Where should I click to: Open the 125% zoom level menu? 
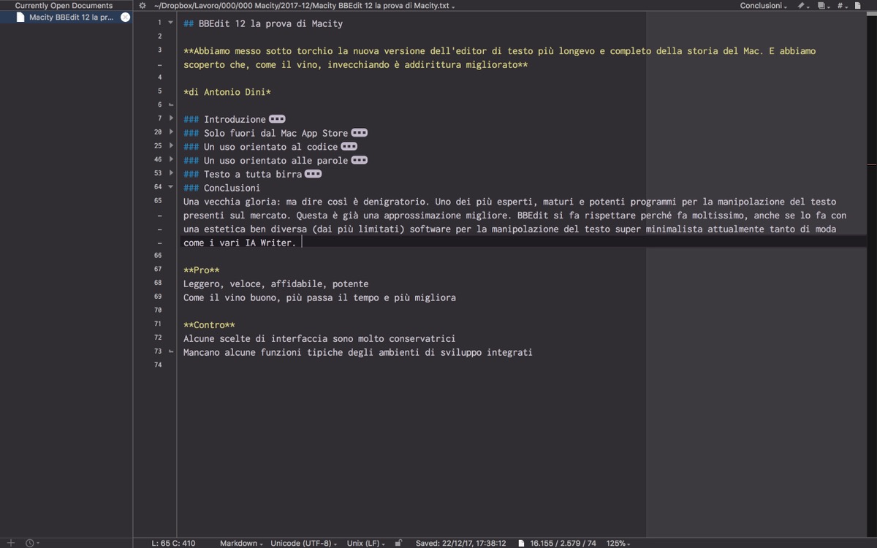[618, 543]
